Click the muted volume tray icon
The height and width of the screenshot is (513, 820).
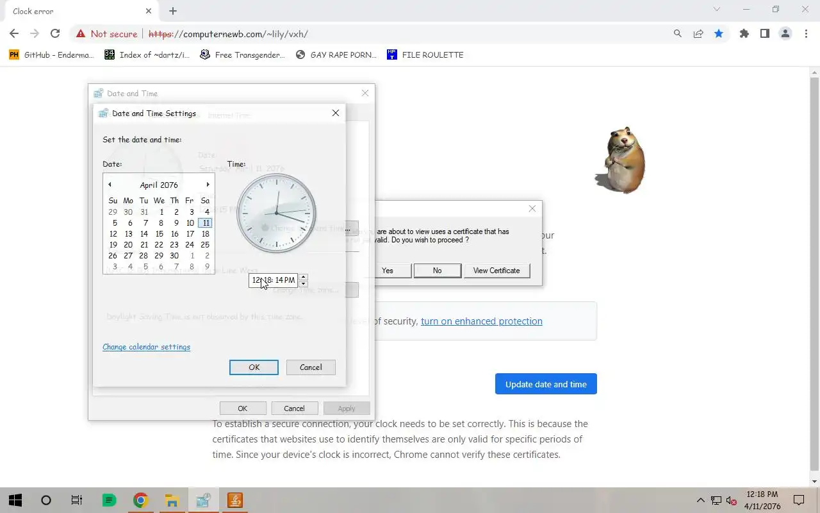(x=732, y=500)
